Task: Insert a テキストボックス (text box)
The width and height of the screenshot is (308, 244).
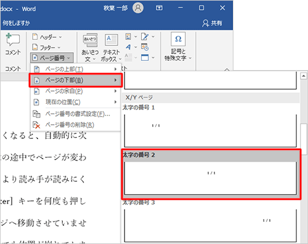Action: tap(111, 47)
